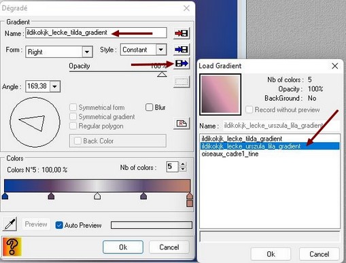Viewport: 346px width, 263px height.
Task: Click Cancel in the Dégradé dialog
Action: pyautogui.click(x=169, y=247)
